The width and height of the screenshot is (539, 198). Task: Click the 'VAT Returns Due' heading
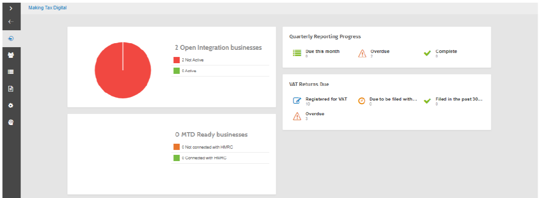pos(309,84)
